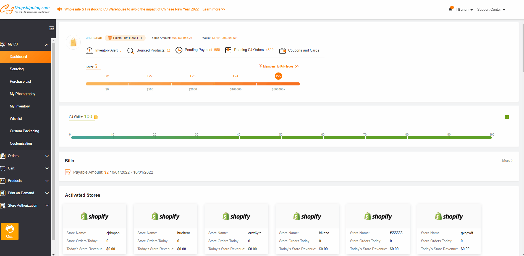Expand the Orders sidebar menu

pyautogui.click(x=47, y=156)
